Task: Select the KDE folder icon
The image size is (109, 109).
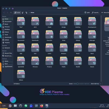Action: (x=21, y=48)
